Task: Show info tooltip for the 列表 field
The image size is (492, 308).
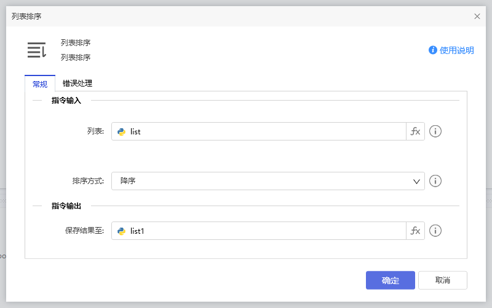Action: pos(435,131)
